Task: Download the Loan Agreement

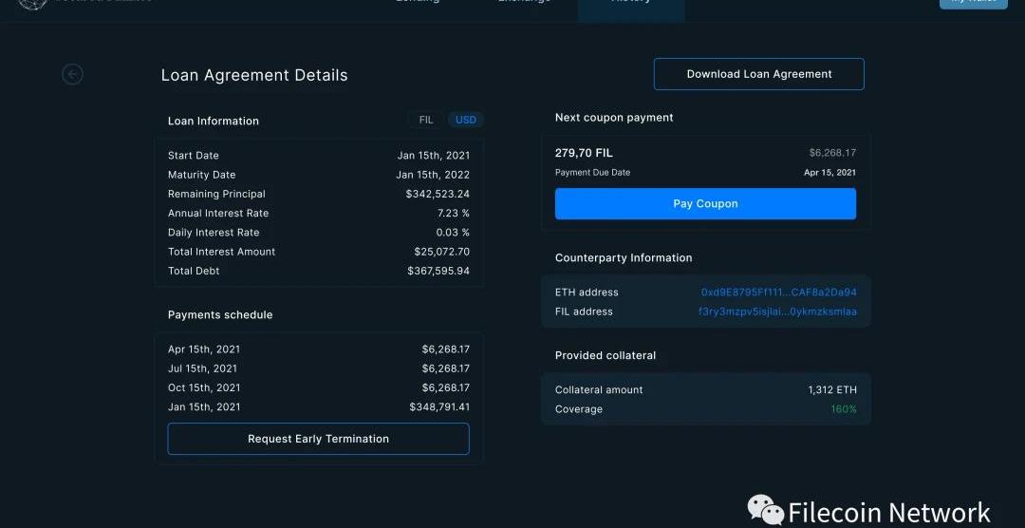Action: point(758,74)
